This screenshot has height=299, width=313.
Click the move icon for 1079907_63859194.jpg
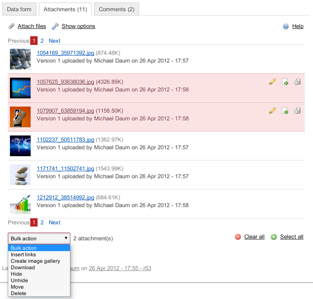tap(285, 110)
